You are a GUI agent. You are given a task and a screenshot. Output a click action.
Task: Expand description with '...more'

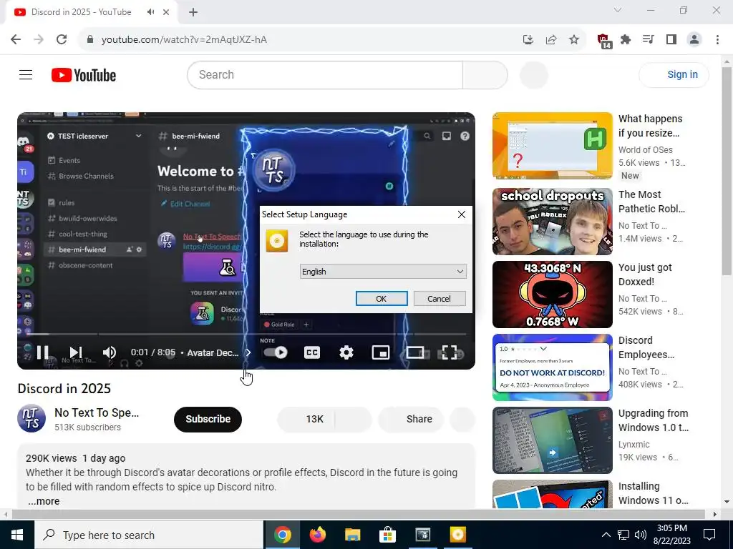pos(44,501)
